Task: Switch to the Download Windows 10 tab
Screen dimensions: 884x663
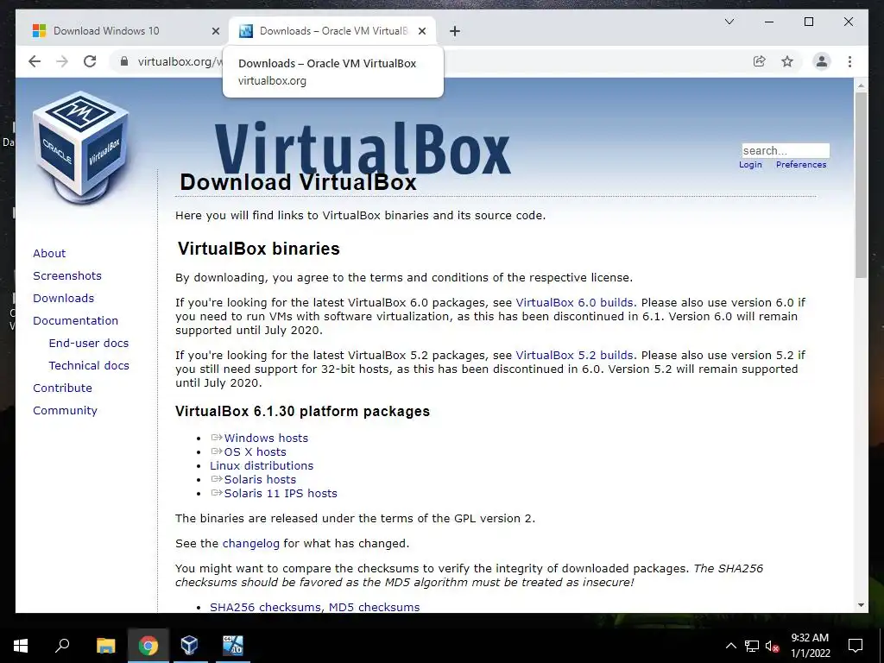Action: pyautogui.click(x=123, y=31)
